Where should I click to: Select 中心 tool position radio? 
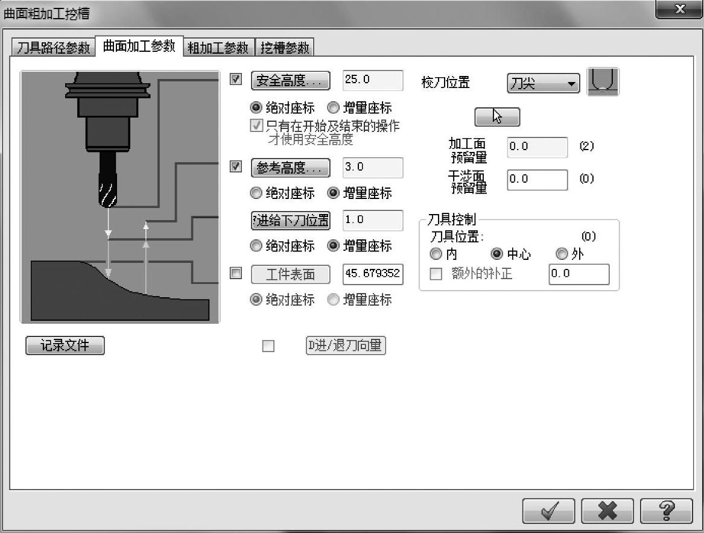tap(496, 254)
